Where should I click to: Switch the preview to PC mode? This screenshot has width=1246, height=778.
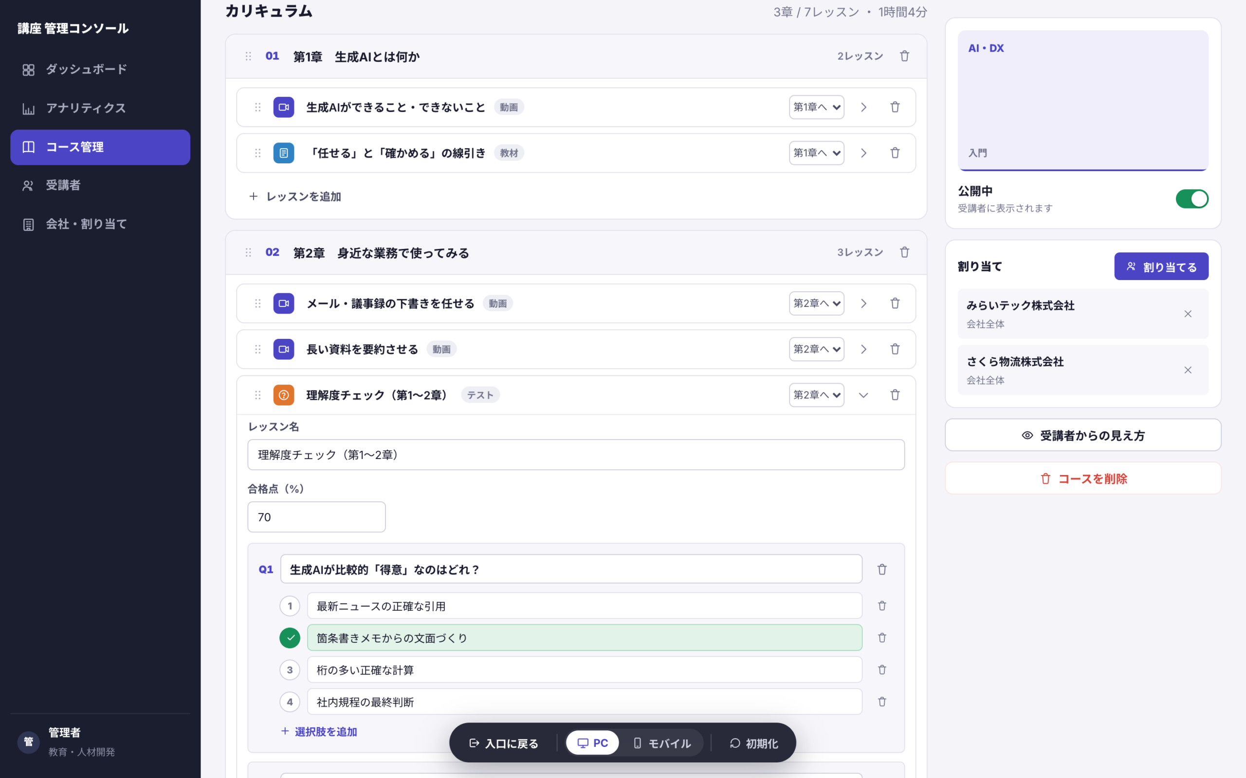[x=592, y=743]
